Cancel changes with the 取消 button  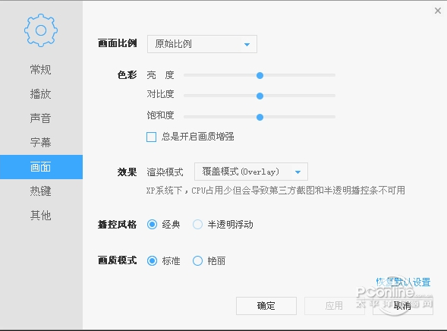[402, 306]
